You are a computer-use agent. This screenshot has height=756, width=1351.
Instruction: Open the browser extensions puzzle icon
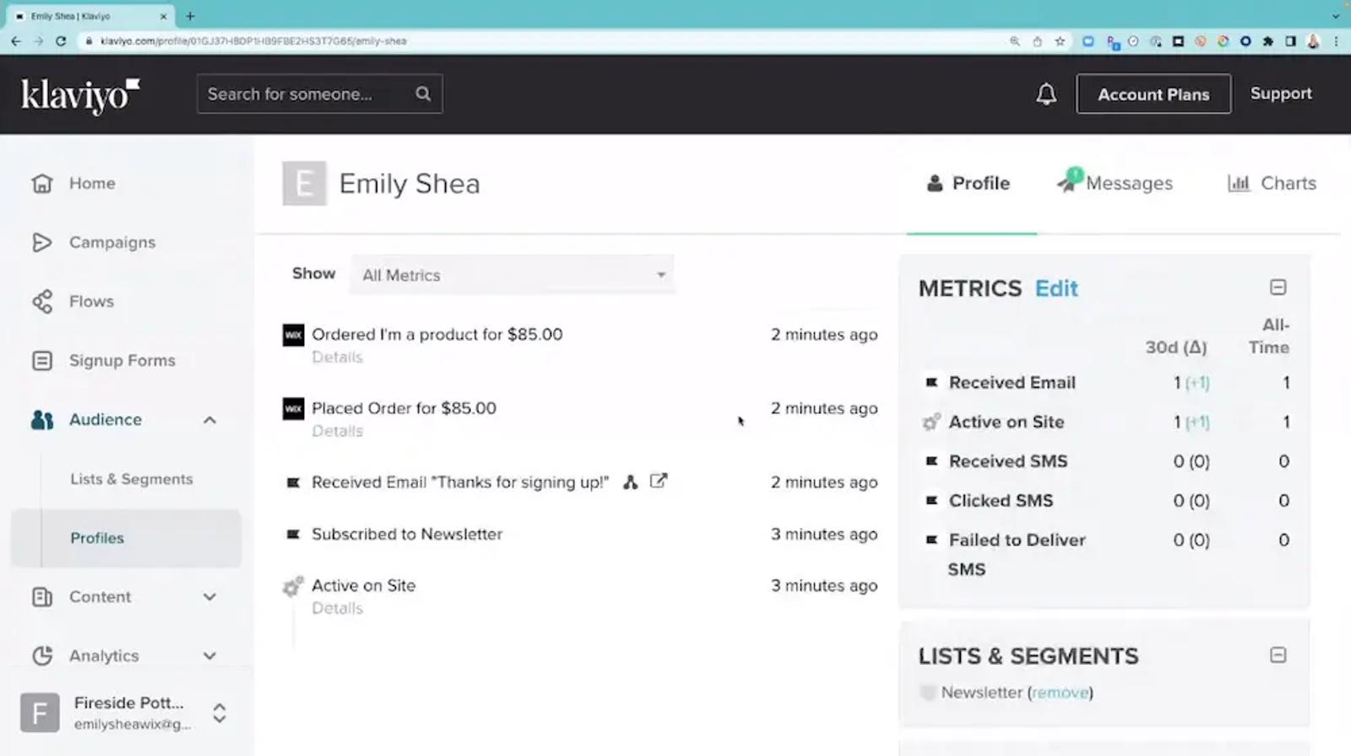pos(1268,40)
